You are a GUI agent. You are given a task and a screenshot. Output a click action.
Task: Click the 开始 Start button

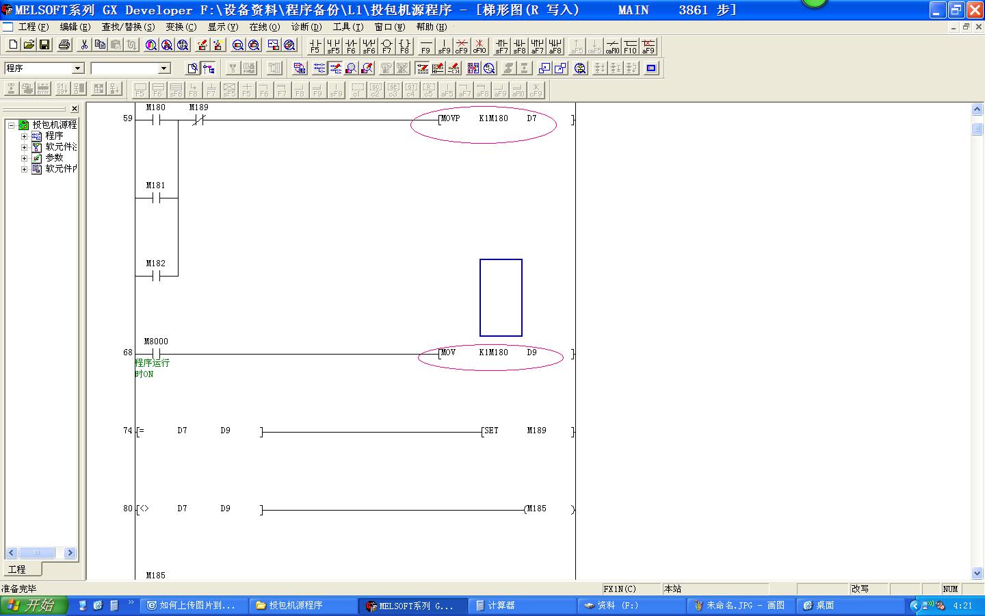pos(34,606)
